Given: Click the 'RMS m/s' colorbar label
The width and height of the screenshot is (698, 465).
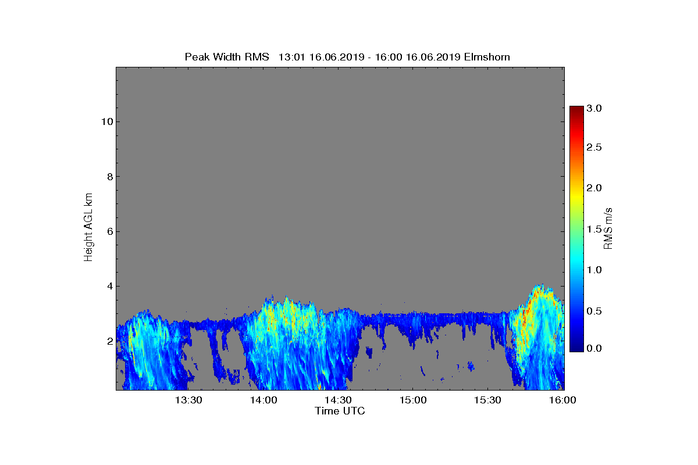Looking at the screenshot, I should (x=608, y=228).
